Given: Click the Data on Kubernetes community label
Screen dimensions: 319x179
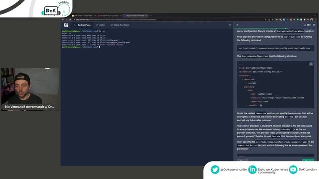Looking at the screenshot, I should [273, 171].
